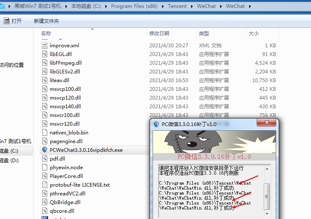311x219 pixels.
Task: Select msvcp140.dll file icon
Action: pos(45,107)
